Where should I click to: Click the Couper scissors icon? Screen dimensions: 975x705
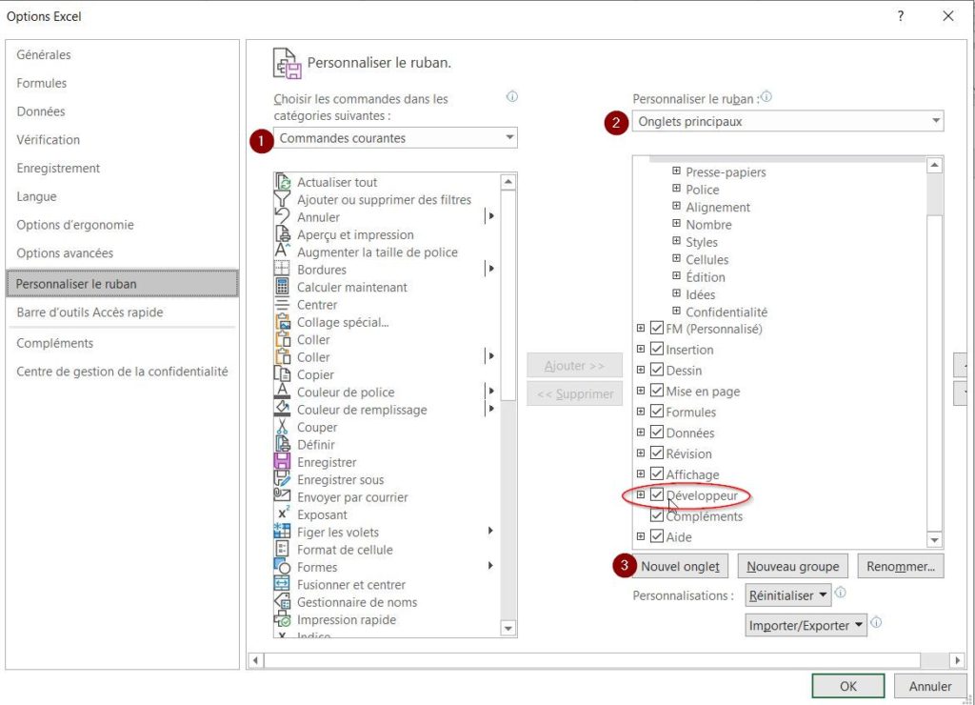(x=282, y=426)
